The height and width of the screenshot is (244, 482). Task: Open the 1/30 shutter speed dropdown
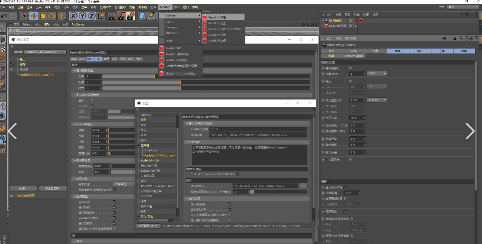click(377, 100)
